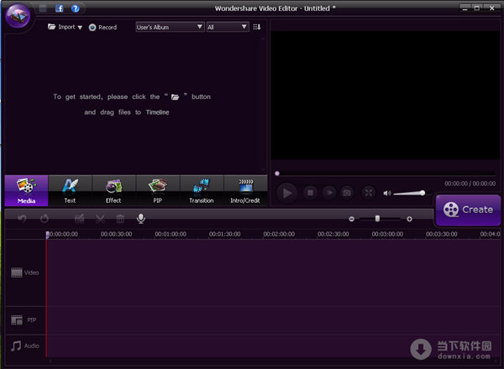This screenshot has height=369, width=504.
Task: Click the timeline zoom out minus icon
Action: 352,219
